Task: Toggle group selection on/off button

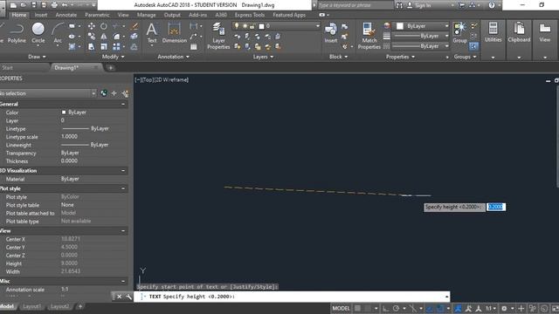Action: tap(473, 46)
